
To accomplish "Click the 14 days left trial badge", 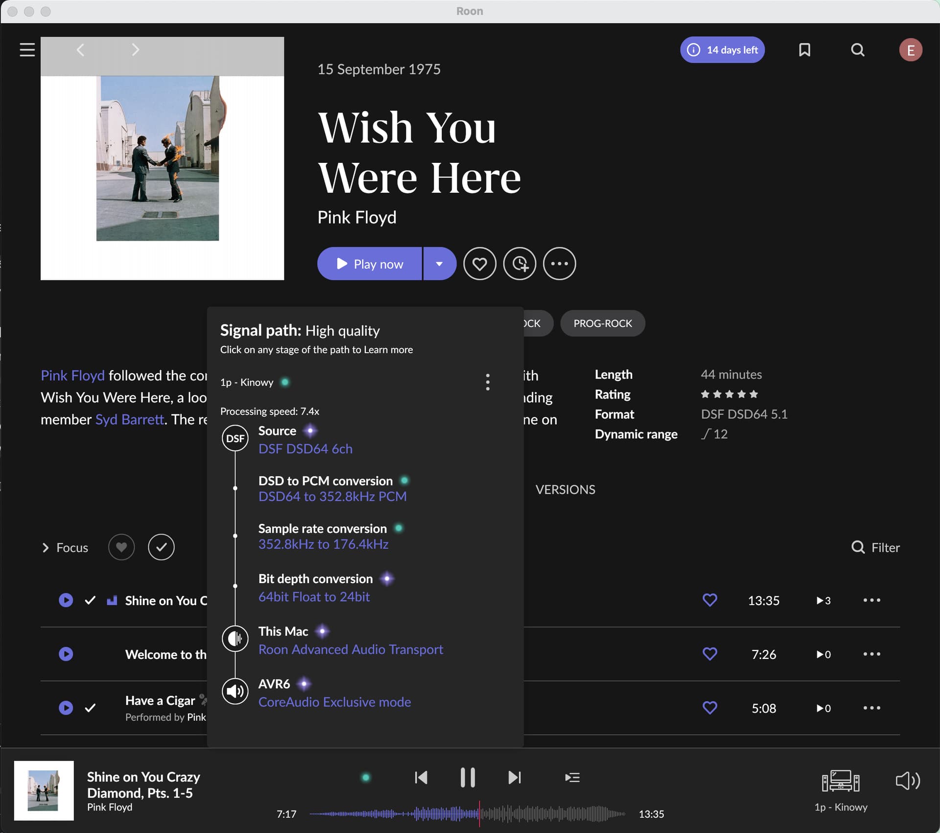I will click(722, 50).
